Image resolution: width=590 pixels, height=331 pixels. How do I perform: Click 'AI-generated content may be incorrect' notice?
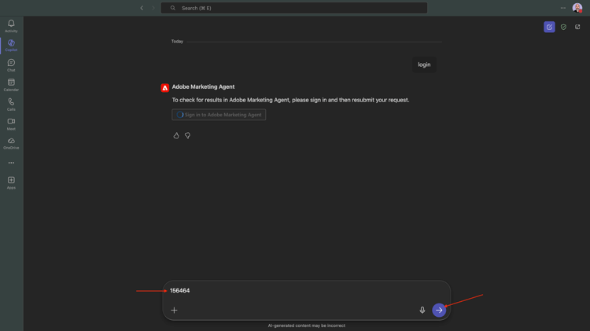[306, 325]
